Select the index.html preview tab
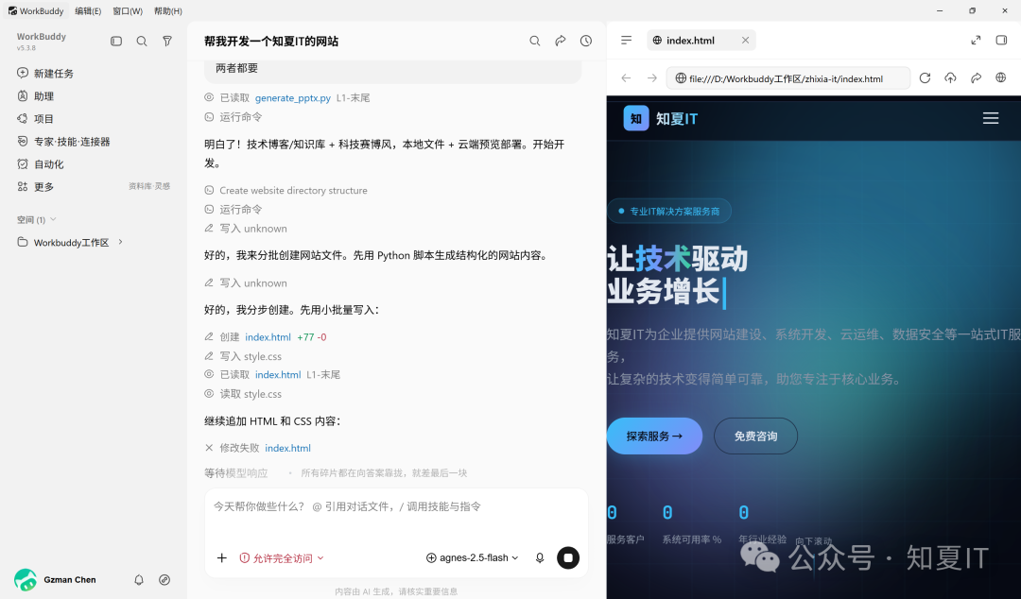The image size is (1021, 599). (691, 41)
